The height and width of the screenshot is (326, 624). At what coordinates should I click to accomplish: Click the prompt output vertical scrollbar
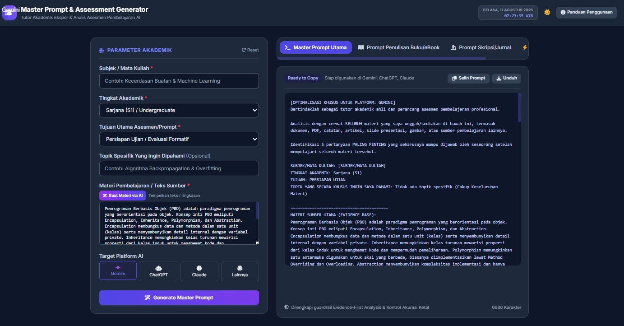coord(519,107)
